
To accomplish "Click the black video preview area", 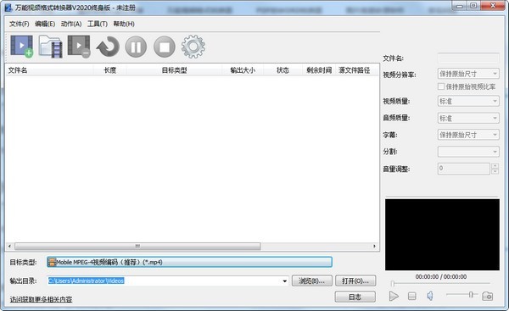I will tap(442, 235).
